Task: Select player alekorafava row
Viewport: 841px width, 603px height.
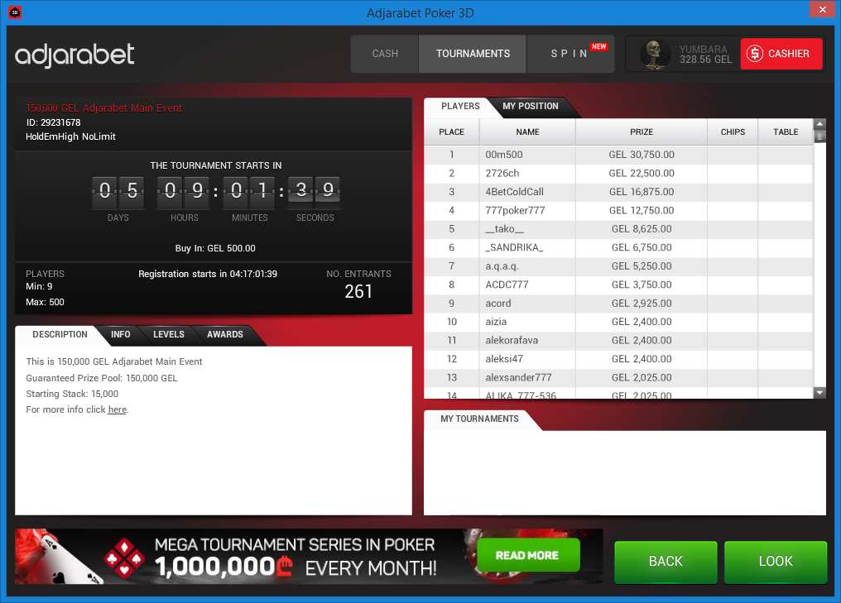Action: [x=618, y=340]
